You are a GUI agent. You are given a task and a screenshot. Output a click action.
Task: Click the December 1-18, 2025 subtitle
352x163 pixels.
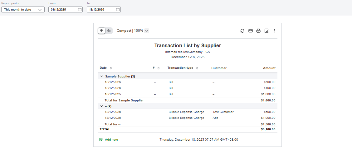click(188, 57)
